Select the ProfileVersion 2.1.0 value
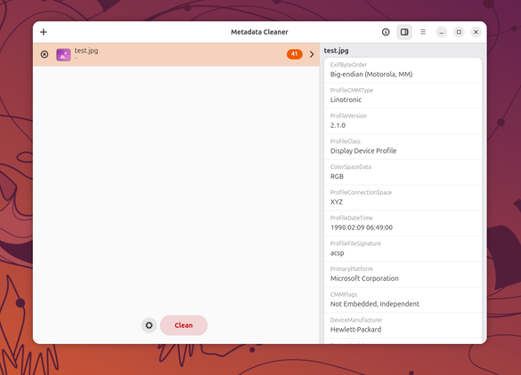 coord(338,125)
